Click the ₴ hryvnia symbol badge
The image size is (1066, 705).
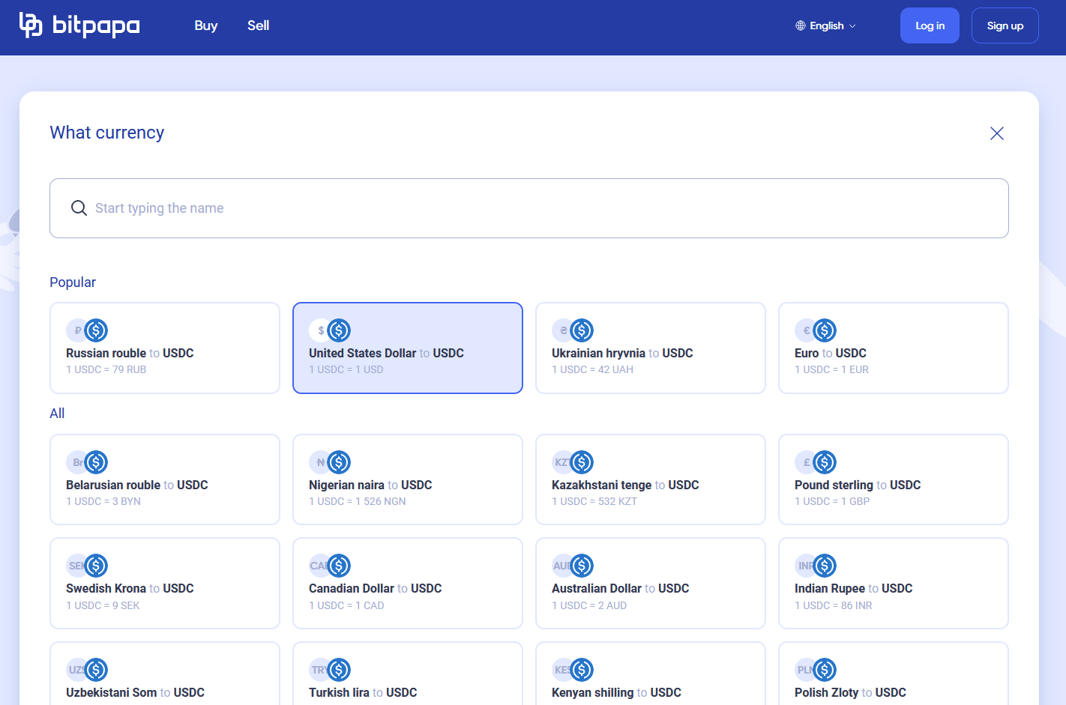(x=561, y=330)
